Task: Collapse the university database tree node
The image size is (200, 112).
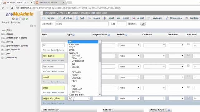Action: [x=2, y=58]
